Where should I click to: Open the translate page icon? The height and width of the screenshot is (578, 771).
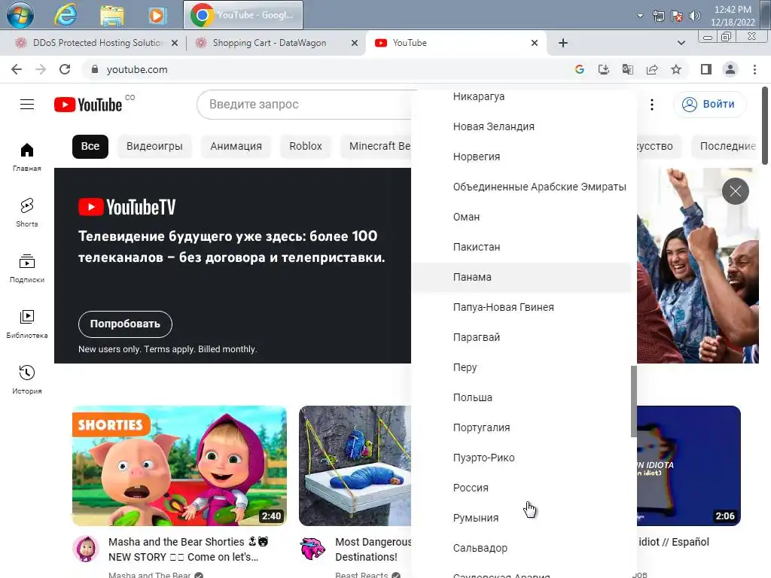pos(628,69)
